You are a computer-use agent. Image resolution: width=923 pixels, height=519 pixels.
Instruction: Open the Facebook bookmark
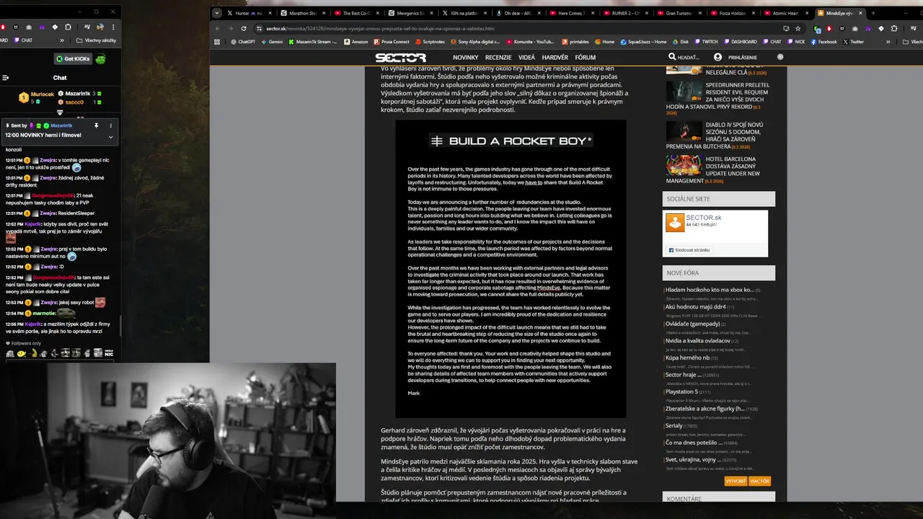click(x=823, y=42)
